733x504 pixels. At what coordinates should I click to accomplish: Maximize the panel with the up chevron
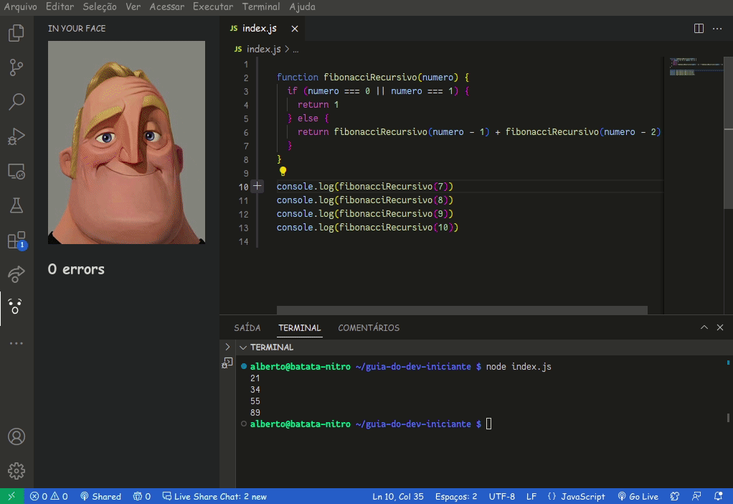(x=704, y=327)
